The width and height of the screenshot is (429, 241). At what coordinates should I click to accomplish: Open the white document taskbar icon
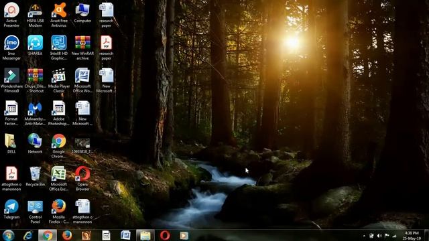[x=106, y=235]
